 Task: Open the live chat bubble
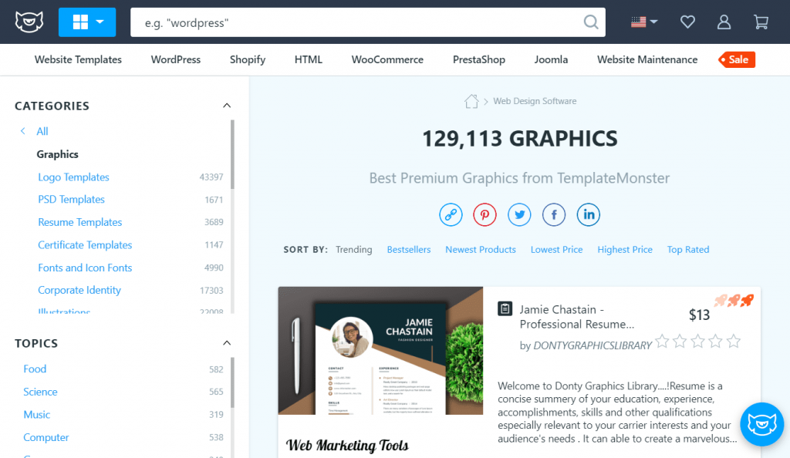coord(761,424)
